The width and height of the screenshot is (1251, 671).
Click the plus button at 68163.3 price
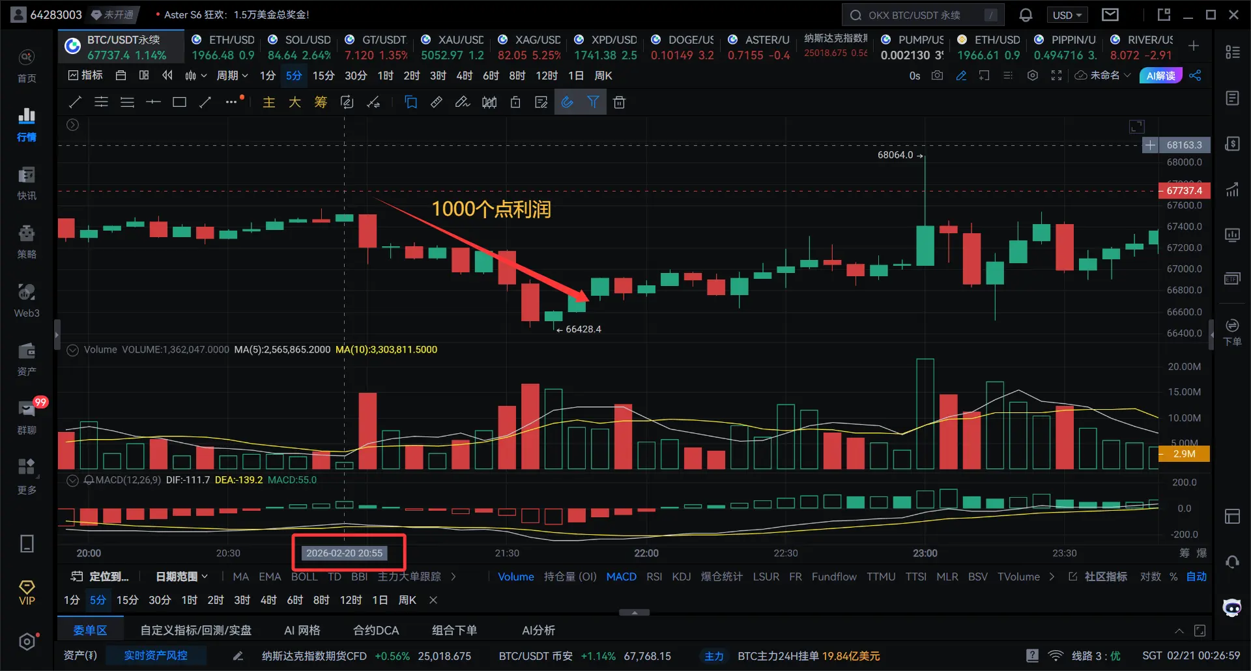(x=1150, y=145)
